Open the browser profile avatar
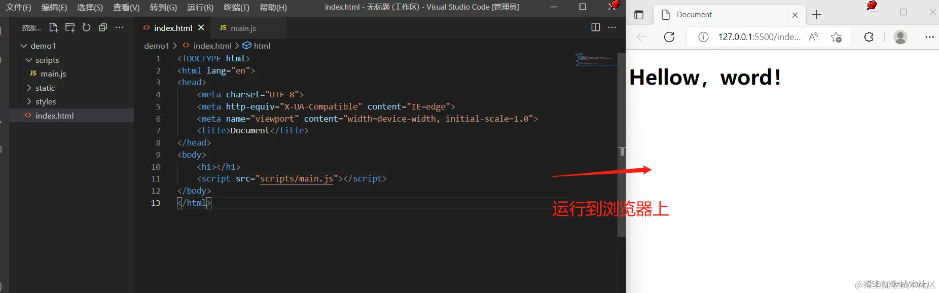Viewport: 939px width, 293px height. [900, 37]
